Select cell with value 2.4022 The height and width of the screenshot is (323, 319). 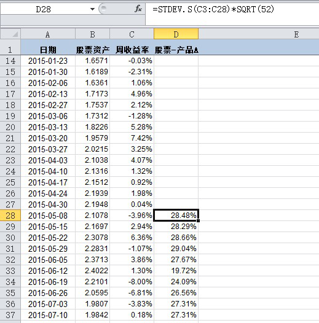[x=93, y=271]
